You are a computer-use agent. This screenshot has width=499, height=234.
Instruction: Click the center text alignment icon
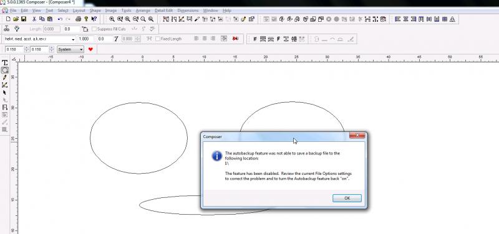(205, 39)
